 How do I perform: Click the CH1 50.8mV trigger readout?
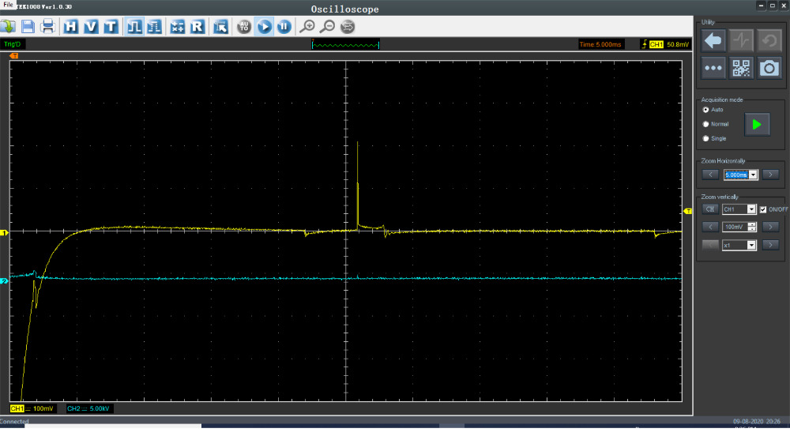click(x=664, y=44)
